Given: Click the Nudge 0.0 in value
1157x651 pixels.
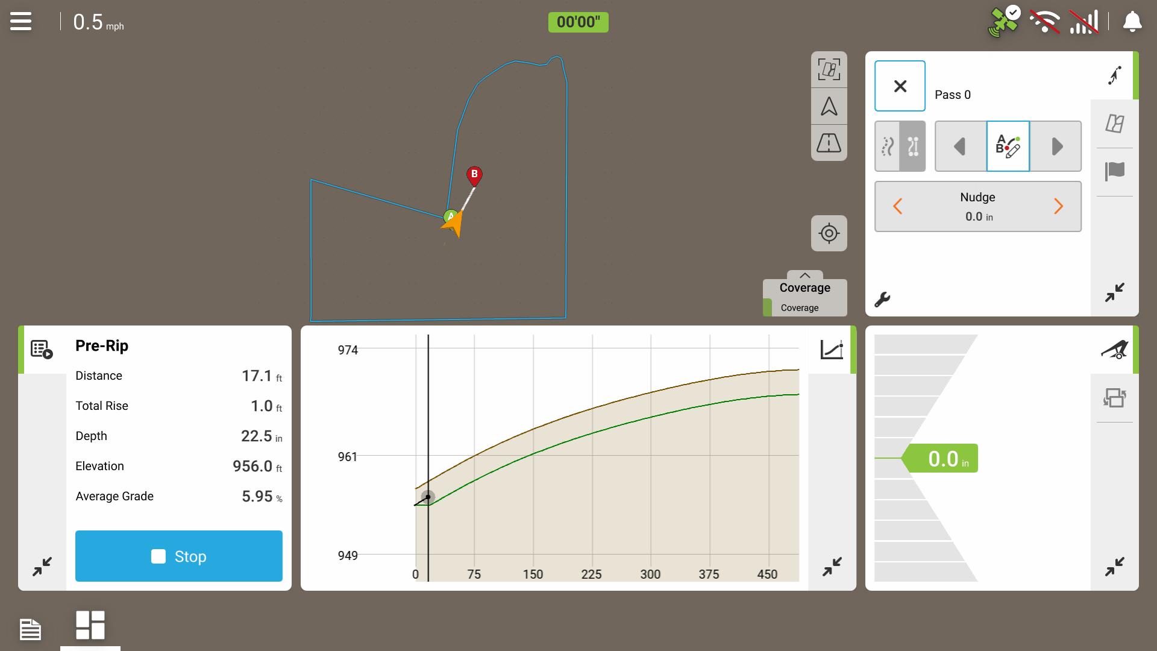Looking at the screenshot, I should tap(979, 216).
